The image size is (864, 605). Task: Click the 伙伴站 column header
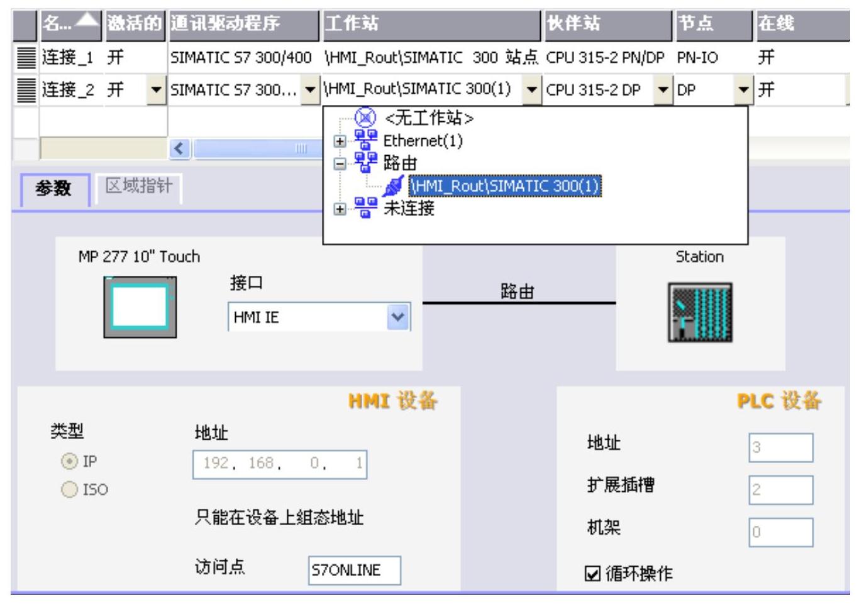tap(608, 24)
